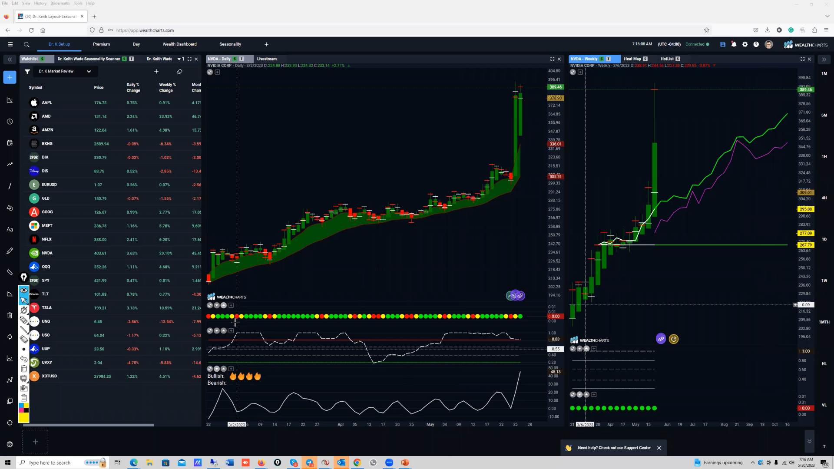Open the Heat Map tab
Image resolution: width=834 pixels, height=469 pixels.
(x=632, y=59)
